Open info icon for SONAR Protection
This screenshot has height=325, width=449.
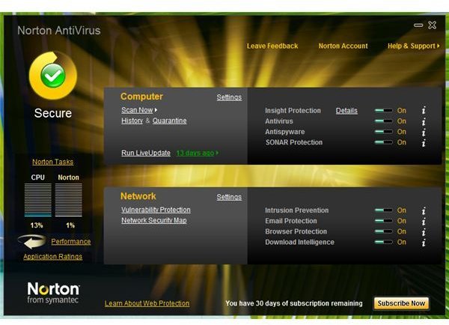[424, 143]
